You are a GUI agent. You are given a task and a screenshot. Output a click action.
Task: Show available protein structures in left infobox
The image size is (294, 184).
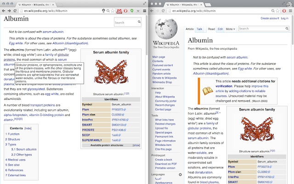click(136, 145)
